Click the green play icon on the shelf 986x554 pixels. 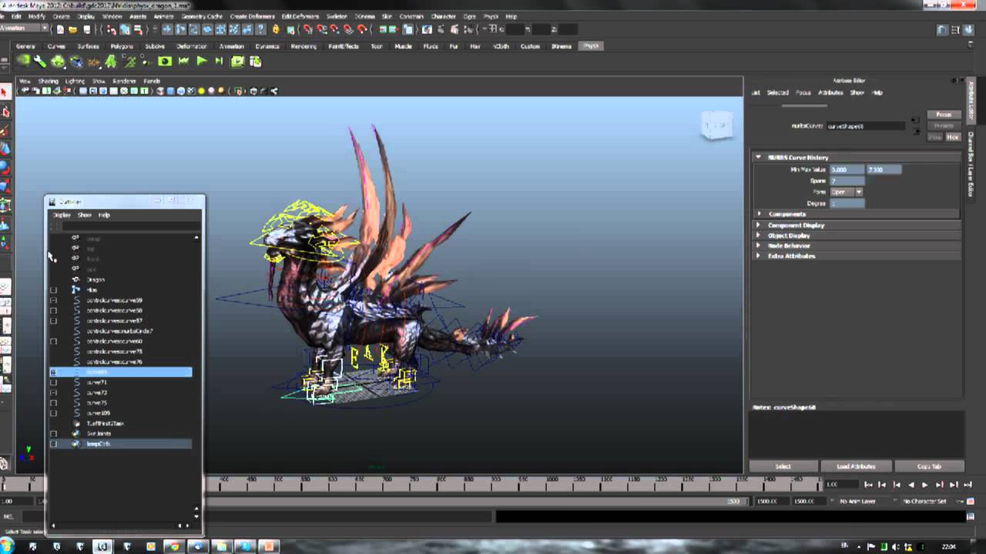[x=201, y=62]
